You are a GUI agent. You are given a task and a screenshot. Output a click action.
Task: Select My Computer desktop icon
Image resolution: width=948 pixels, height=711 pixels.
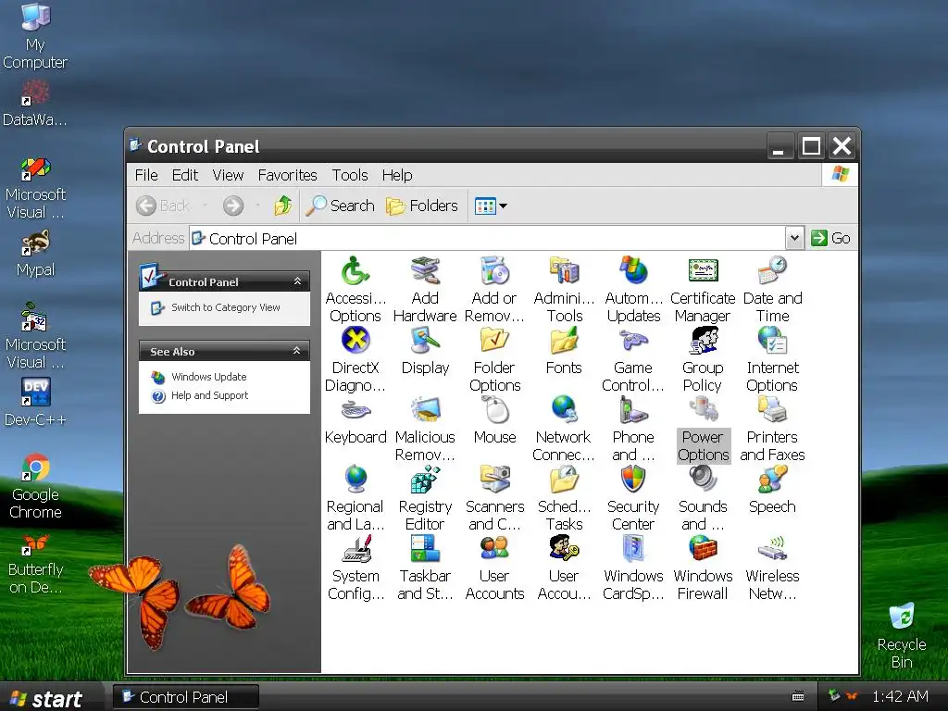[35, 36]
